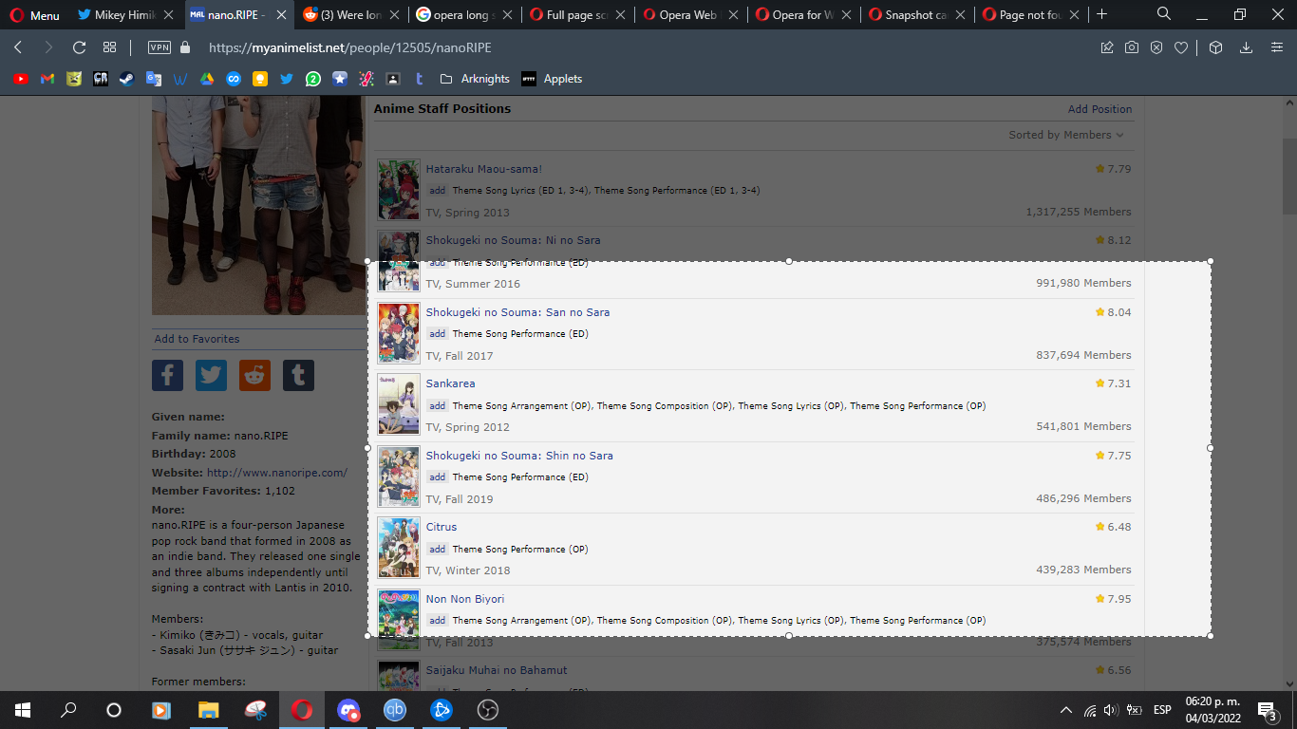The height and width of the screenshot is (729, 1297).
Task: Open the 'Sorted by Members' dropdown
Action: [x=1066, y=135]
